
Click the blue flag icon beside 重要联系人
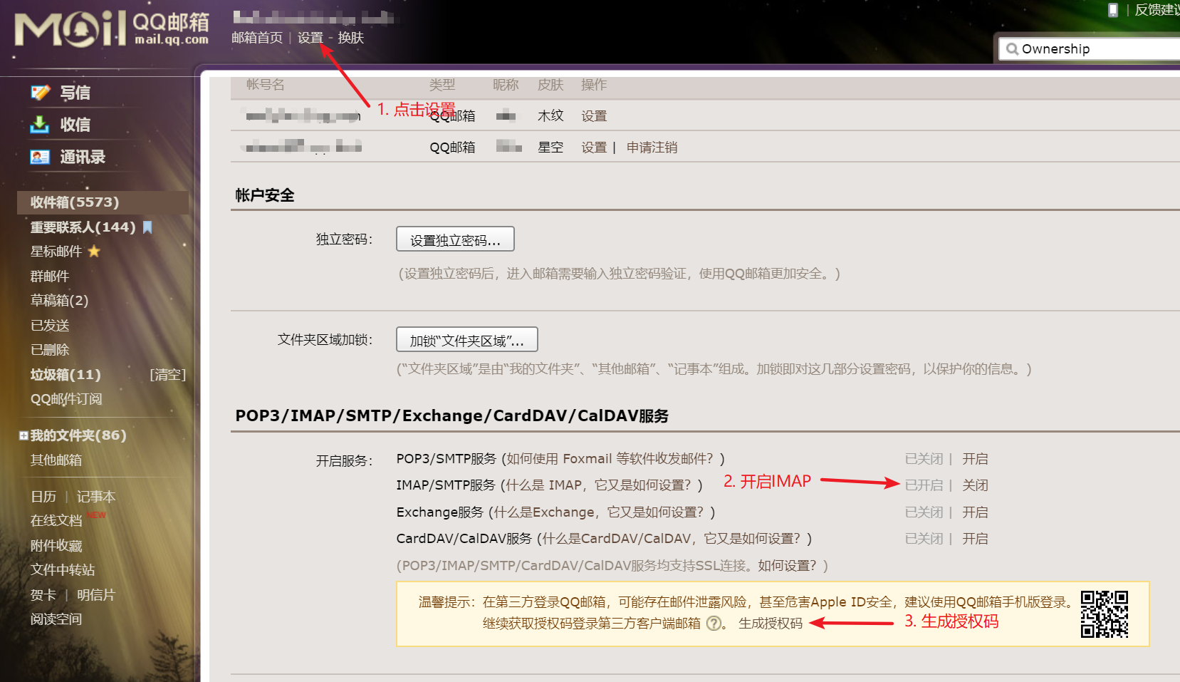(147, 227)
